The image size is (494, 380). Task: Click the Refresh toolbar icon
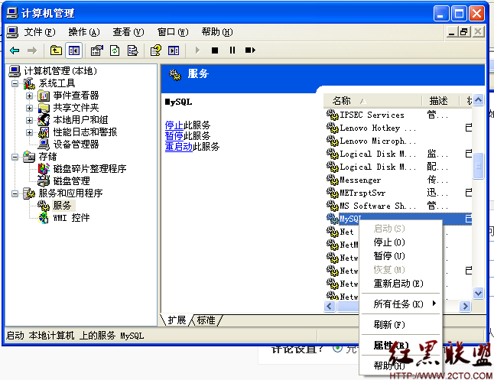[115, 50]
